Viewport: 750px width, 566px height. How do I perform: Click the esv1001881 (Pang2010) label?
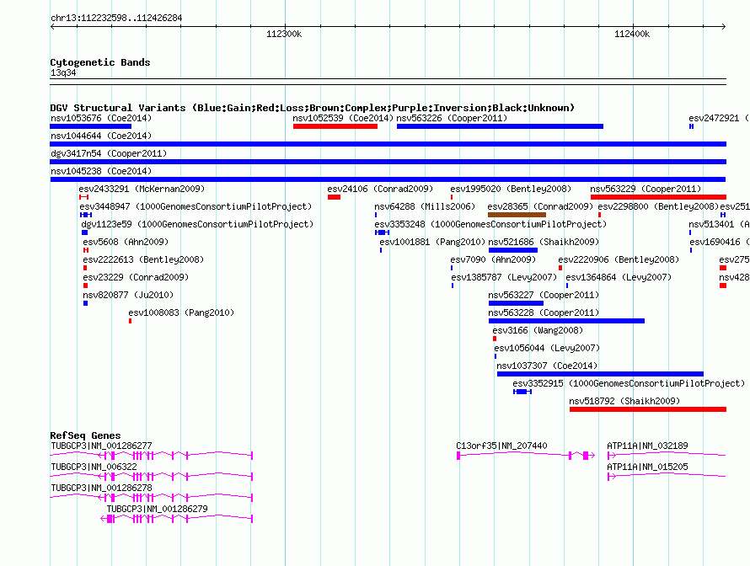click(x=432, y=242)
